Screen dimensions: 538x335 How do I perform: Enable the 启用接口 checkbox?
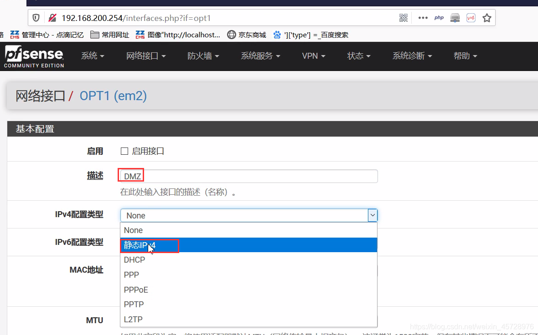click(x=124, y=151)
